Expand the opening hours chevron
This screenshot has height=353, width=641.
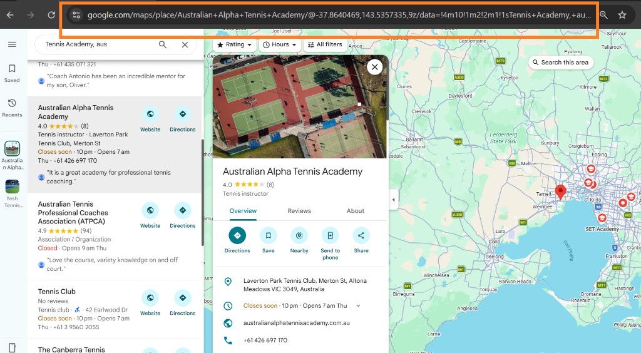tap(358, 305)
